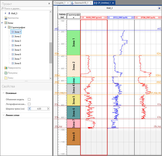Click the Точки folder icon
Viewport: 162px width, 156px height.
pyautogui.click(x=6, y=78)
